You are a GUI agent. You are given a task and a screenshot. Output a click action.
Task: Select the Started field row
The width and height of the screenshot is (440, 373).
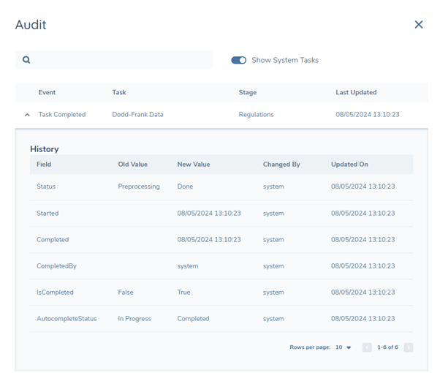pos(221,214)
